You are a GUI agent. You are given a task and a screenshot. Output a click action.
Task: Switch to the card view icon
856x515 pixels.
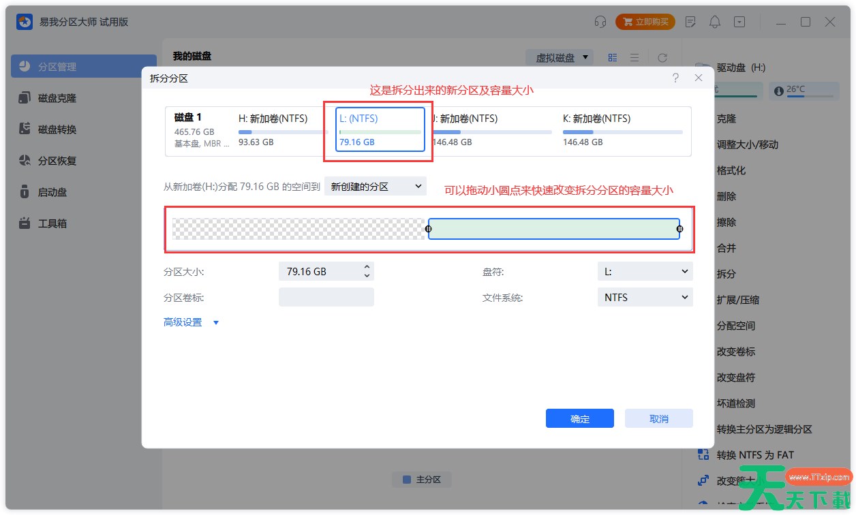pos(612,58)
